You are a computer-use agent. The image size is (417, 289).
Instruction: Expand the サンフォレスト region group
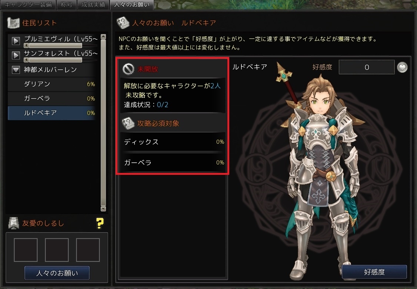tap(16, 55)
